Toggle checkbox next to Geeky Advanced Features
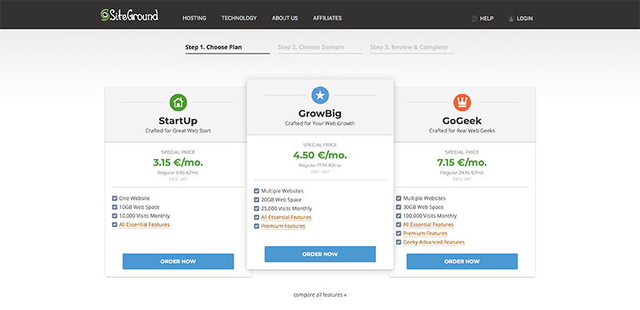640x310 pixels. [398, 242]
